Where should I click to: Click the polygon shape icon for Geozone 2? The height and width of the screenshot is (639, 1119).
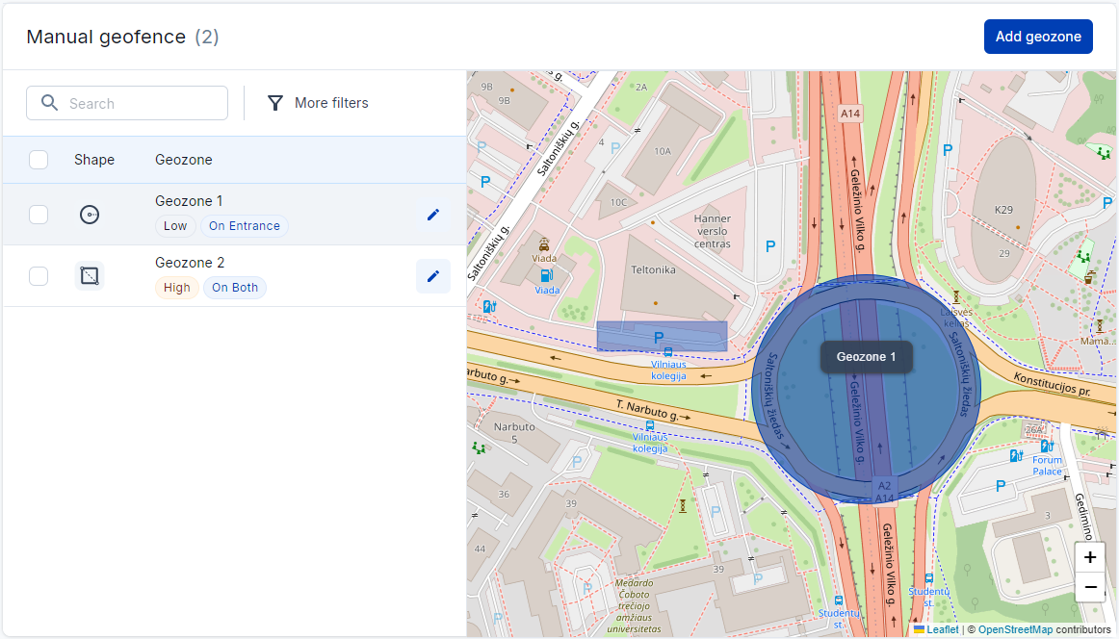tap(90, 276)
